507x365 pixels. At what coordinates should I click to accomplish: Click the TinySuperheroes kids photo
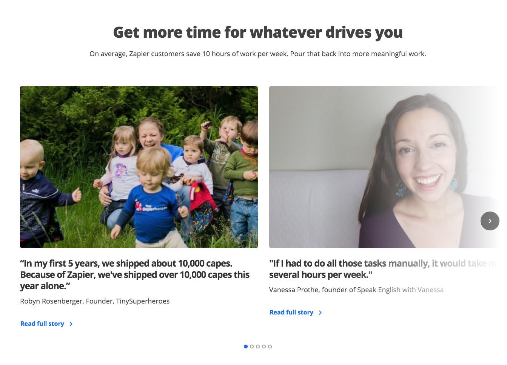coord(139,167)
